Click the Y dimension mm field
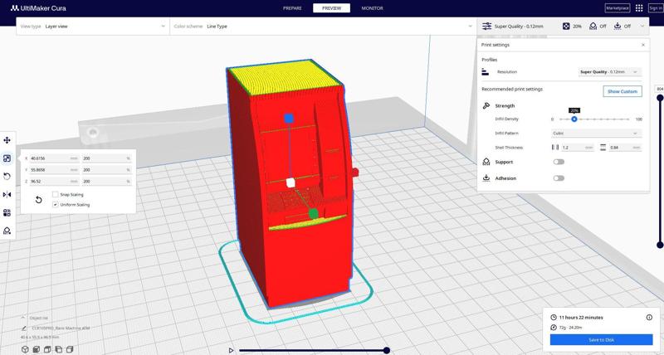664x355 pixels. 54,170
